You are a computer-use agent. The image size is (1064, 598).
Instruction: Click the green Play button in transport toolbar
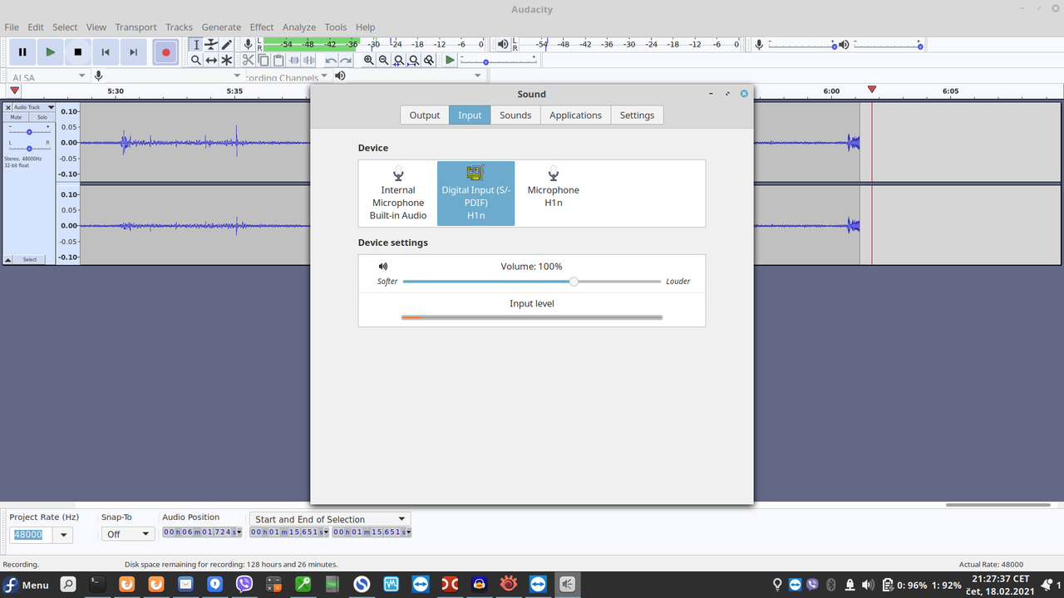(50, 52)
